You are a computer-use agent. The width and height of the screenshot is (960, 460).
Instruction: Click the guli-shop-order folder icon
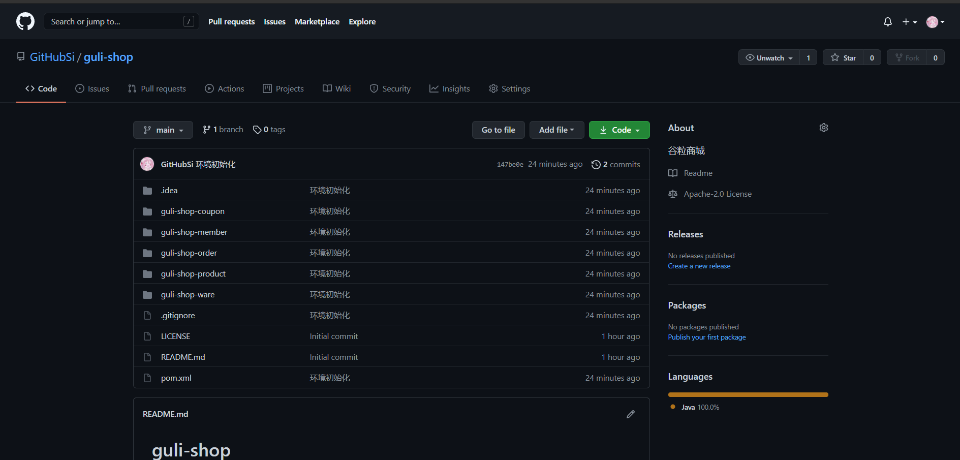(x=147, y=253)
